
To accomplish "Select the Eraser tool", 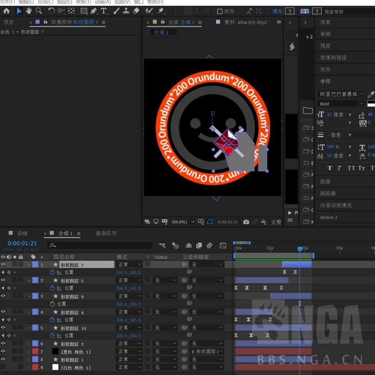I will click(136, 11).
